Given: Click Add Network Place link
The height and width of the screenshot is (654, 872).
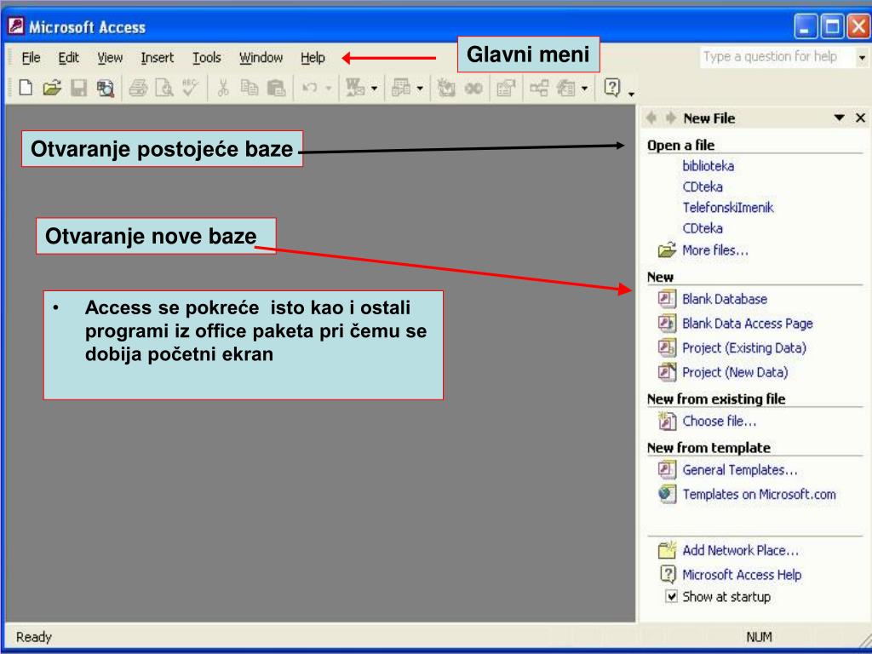Looking at the screenshot, I should point(740,551).
